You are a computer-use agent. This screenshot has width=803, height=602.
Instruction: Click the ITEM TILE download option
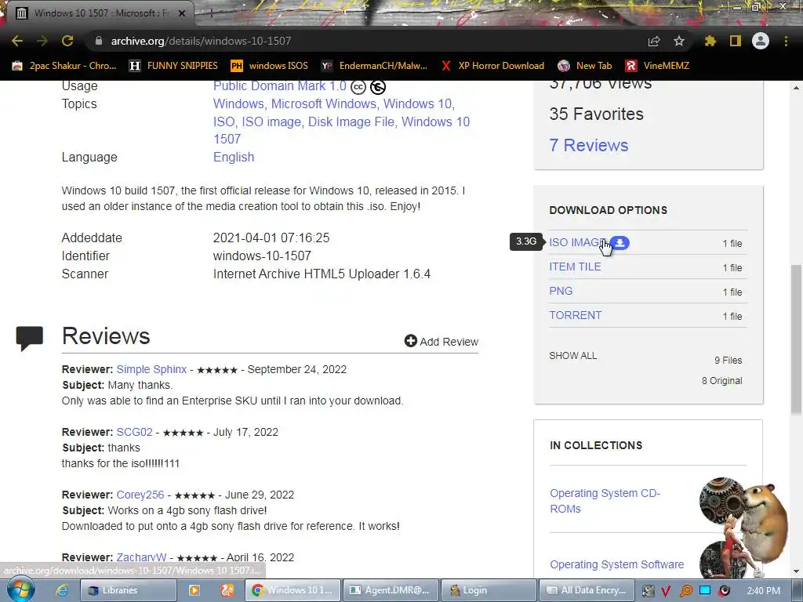[x=575, y=267]
